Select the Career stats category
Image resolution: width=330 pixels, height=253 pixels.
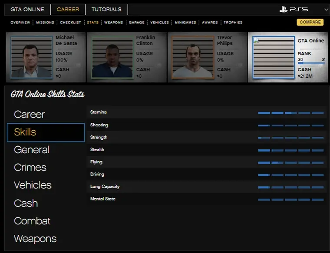30,115
